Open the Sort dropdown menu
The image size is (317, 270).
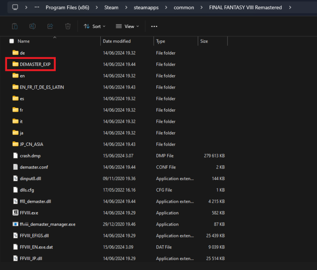[x=95, y=26]
